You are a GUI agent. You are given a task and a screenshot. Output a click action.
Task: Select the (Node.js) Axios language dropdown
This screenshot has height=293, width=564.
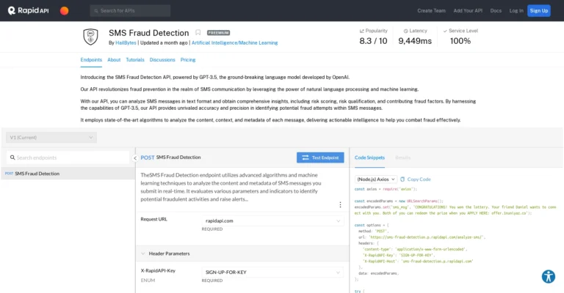(376, 179)
